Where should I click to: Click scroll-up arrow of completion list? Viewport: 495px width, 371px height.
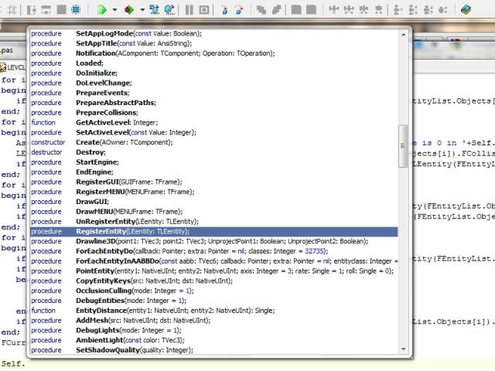[402, 34]
